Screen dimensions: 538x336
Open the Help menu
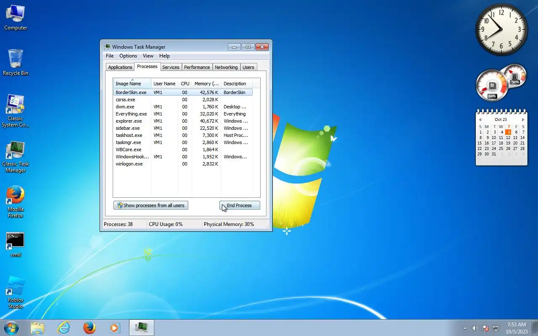[164, 56]
